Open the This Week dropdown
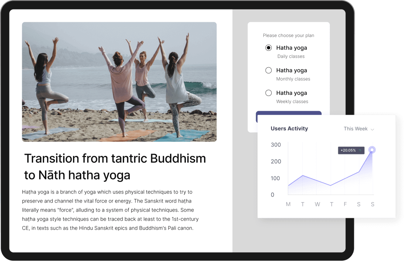The image size is (410, 262). tap(358, 129)
